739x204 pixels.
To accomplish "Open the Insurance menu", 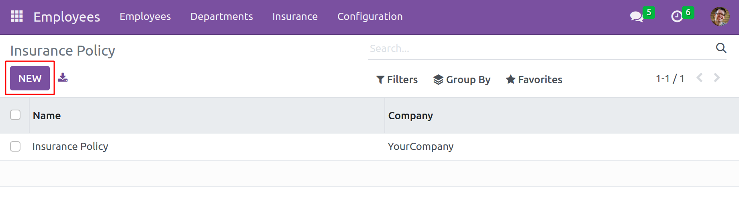I will pos(295,16).
